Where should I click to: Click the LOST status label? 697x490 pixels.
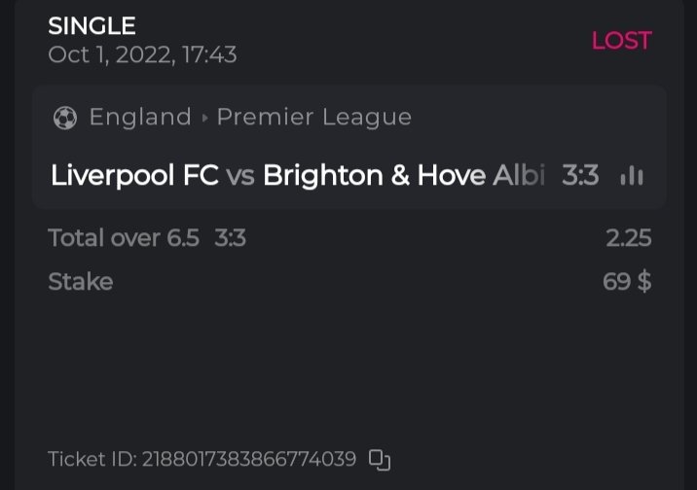click(x=621, y=41)
